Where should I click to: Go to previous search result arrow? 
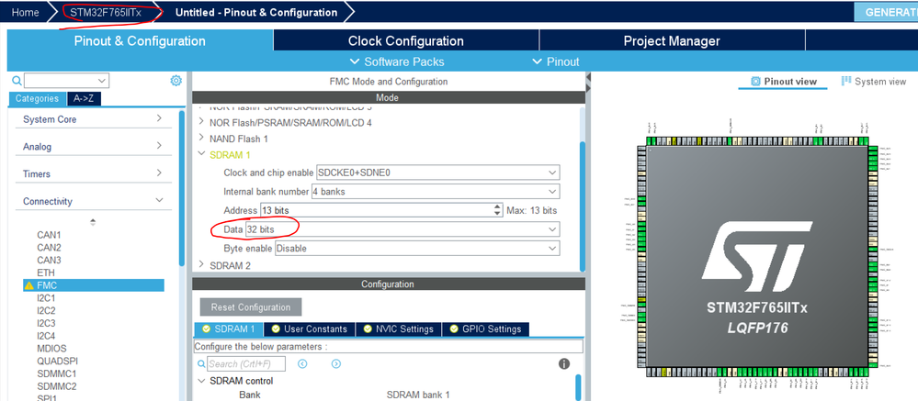pos(302,363)
